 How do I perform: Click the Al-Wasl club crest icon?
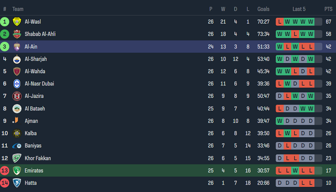coord(17,22)
